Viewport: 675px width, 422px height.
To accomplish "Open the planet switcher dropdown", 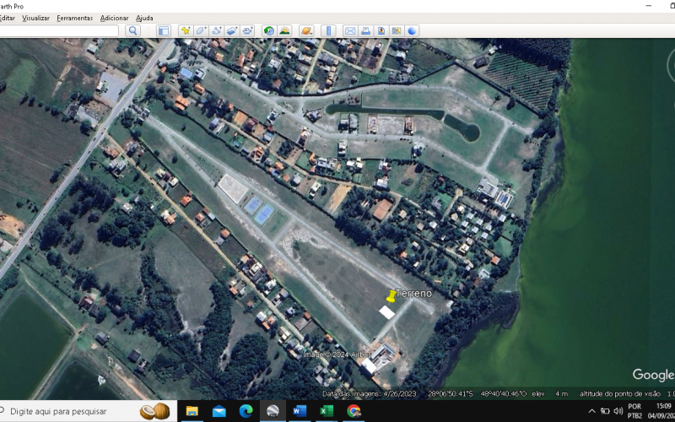I will (x=306, y=31).
